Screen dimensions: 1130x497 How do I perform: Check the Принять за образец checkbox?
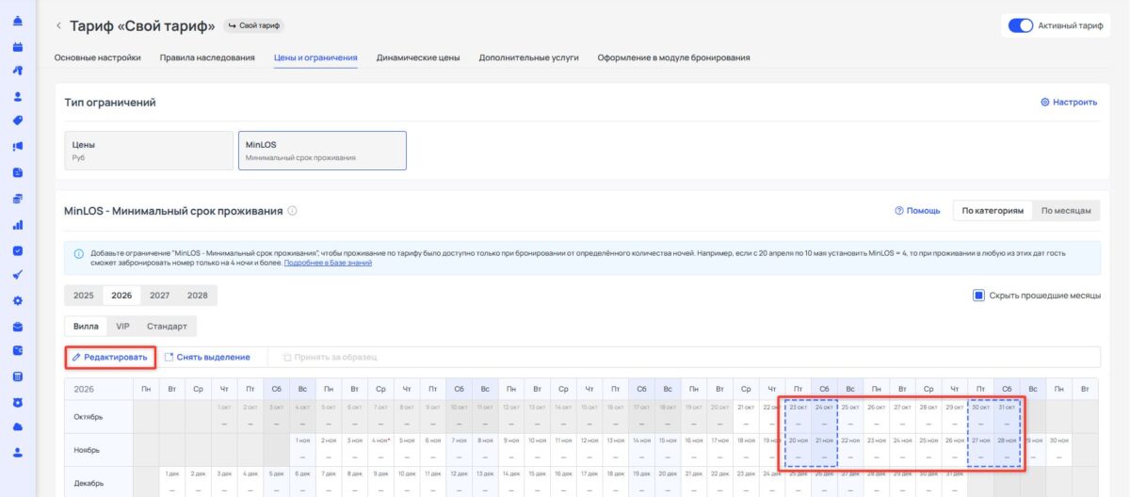287,358
